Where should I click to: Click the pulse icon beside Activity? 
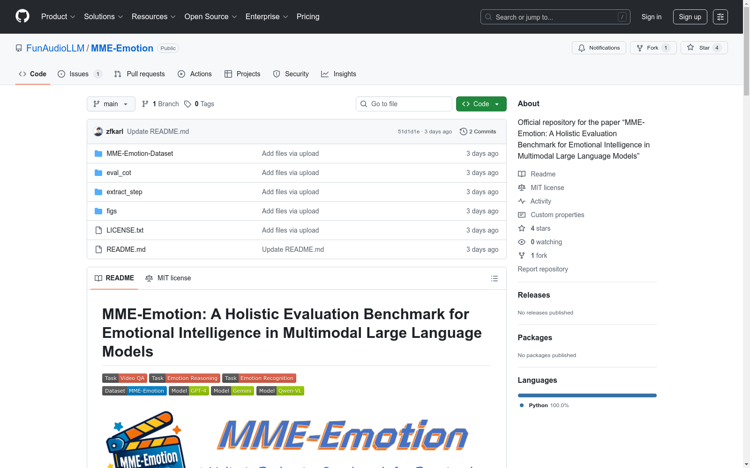pyautogui.click(x=522, y=201)
